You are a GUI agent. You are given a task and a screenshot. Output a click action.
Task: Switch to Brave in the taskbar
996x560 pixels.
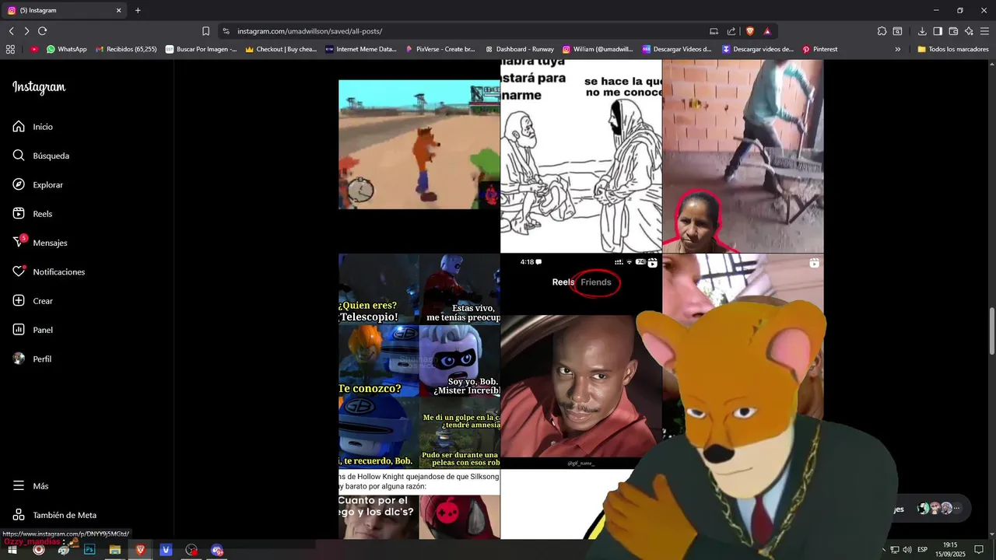coord(141,550)
